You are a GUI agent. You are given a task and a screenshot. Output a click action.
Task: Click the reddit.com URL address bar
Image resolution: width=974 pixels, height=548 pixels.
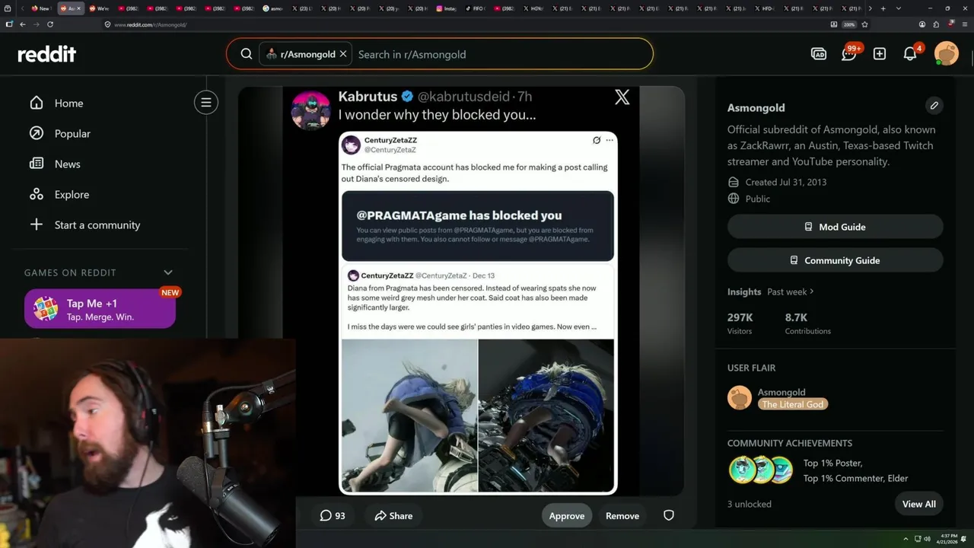coord(464,24)
